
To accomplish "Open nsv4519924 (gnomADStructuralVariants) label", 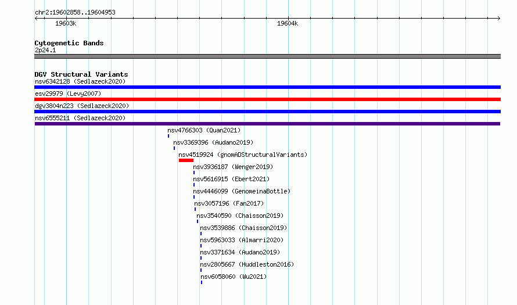I will coord(243,155).
